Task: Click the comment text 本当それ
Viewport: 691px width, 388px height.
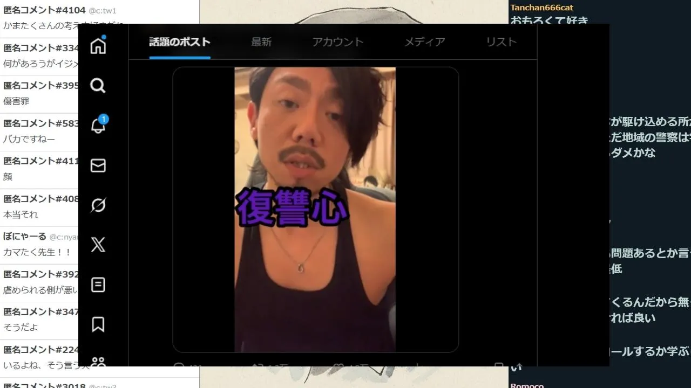Action: point(21,214)
